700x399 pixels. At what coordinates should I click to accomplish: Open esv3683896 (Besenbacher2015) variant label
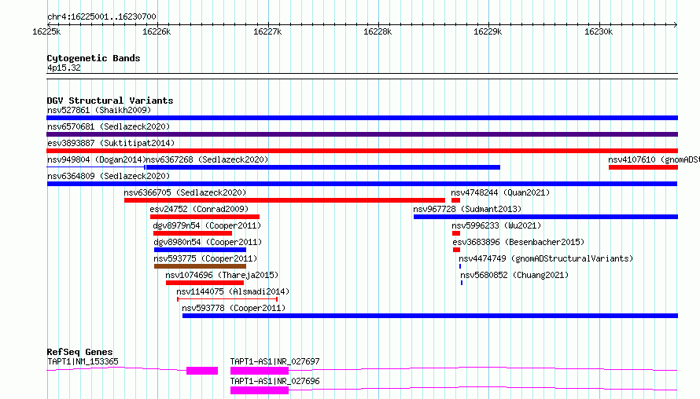click(518, 242)
